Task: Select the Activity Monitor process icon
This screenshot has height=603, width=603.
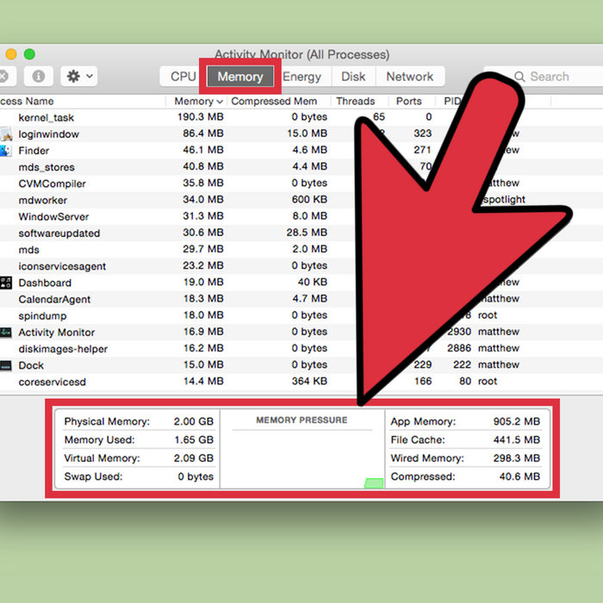Action: click(5, 333)
